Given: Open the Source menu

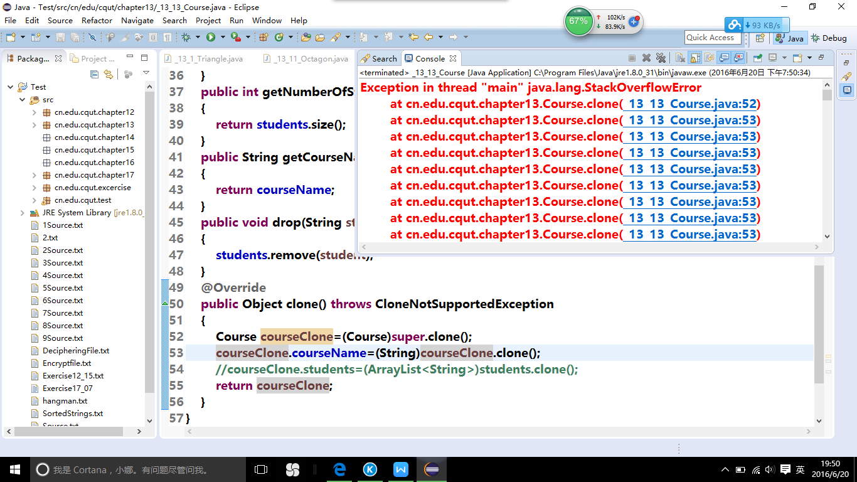Looking at the screenshot, I should (x=60, y=20).
